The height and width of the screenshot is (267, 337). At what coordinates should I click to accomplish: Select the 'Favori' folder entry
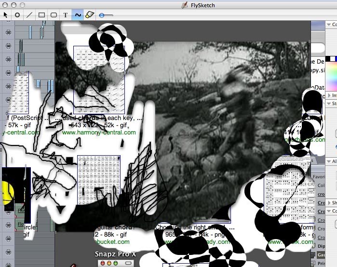[319, 177]
